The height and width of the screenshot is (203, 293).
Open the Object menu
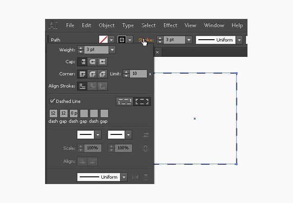tap(106, 25)
